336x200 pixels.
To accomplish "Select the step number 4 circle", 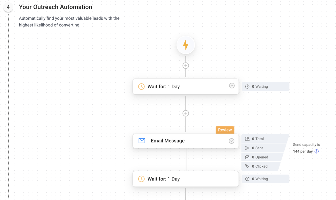I will tap(8, 7).
